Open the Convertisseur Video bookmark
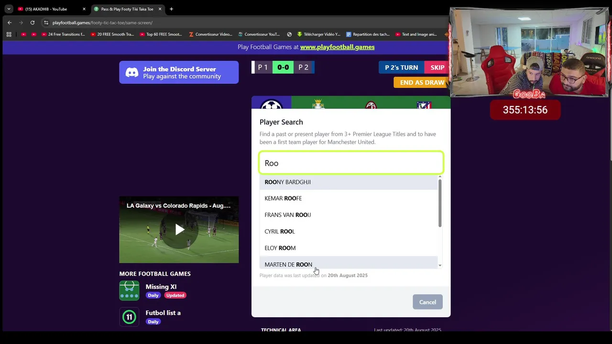The image size is (612, 344). (210, 34)
